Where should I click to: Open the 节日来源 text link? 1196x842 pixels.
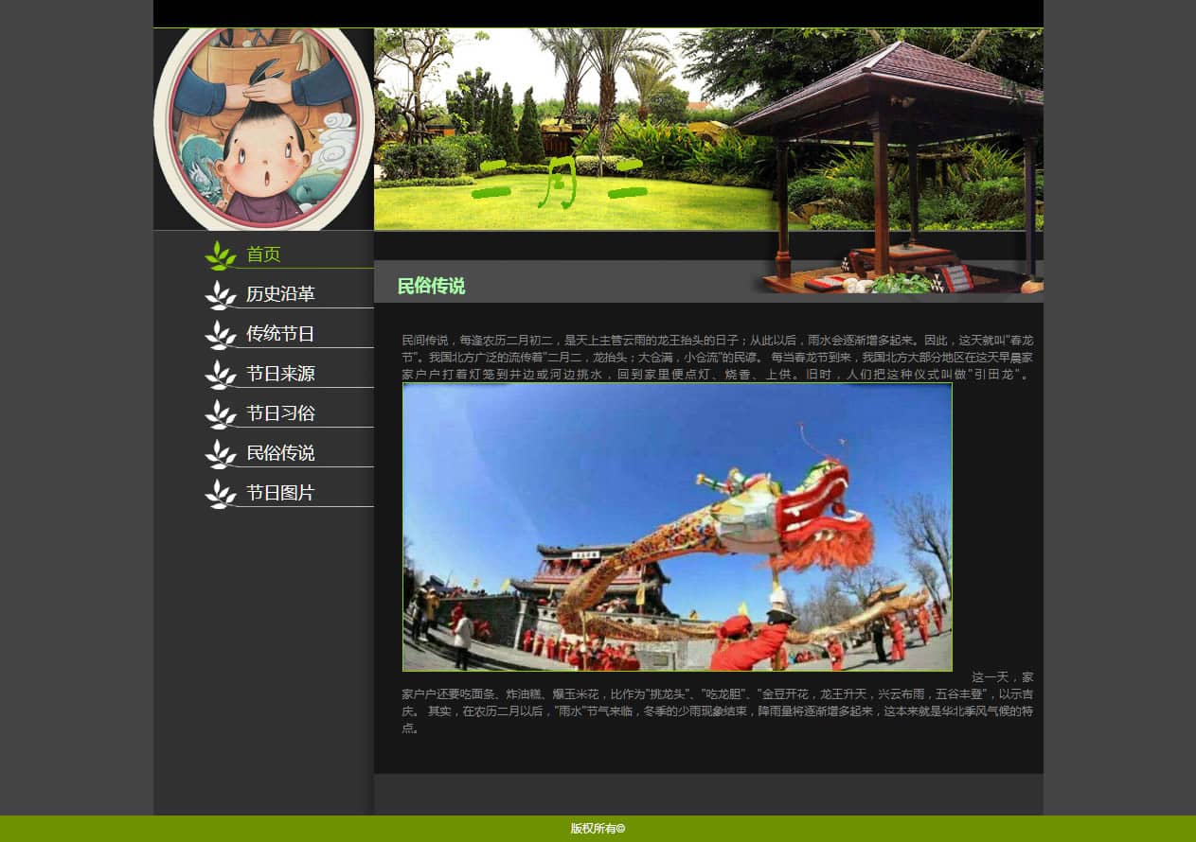coord(280,374)
